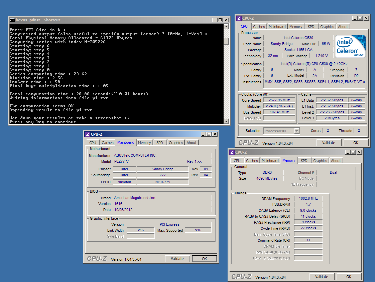
Task: Open Graphics tab in Mainboard window
Action: tap(176, 143)
